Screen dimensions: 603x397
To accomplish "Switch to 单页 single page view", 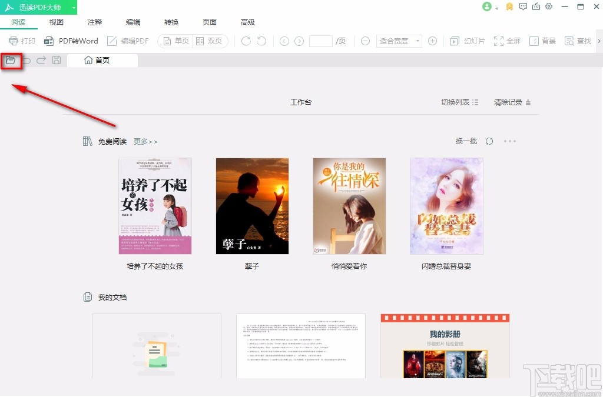I will click(x=175, y=41).
